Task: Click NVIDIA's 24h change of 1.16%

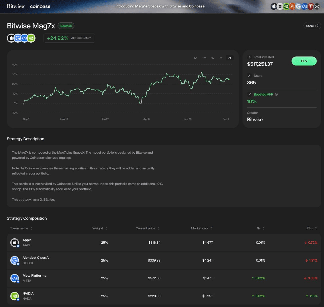Action: (x=312, y=296)
